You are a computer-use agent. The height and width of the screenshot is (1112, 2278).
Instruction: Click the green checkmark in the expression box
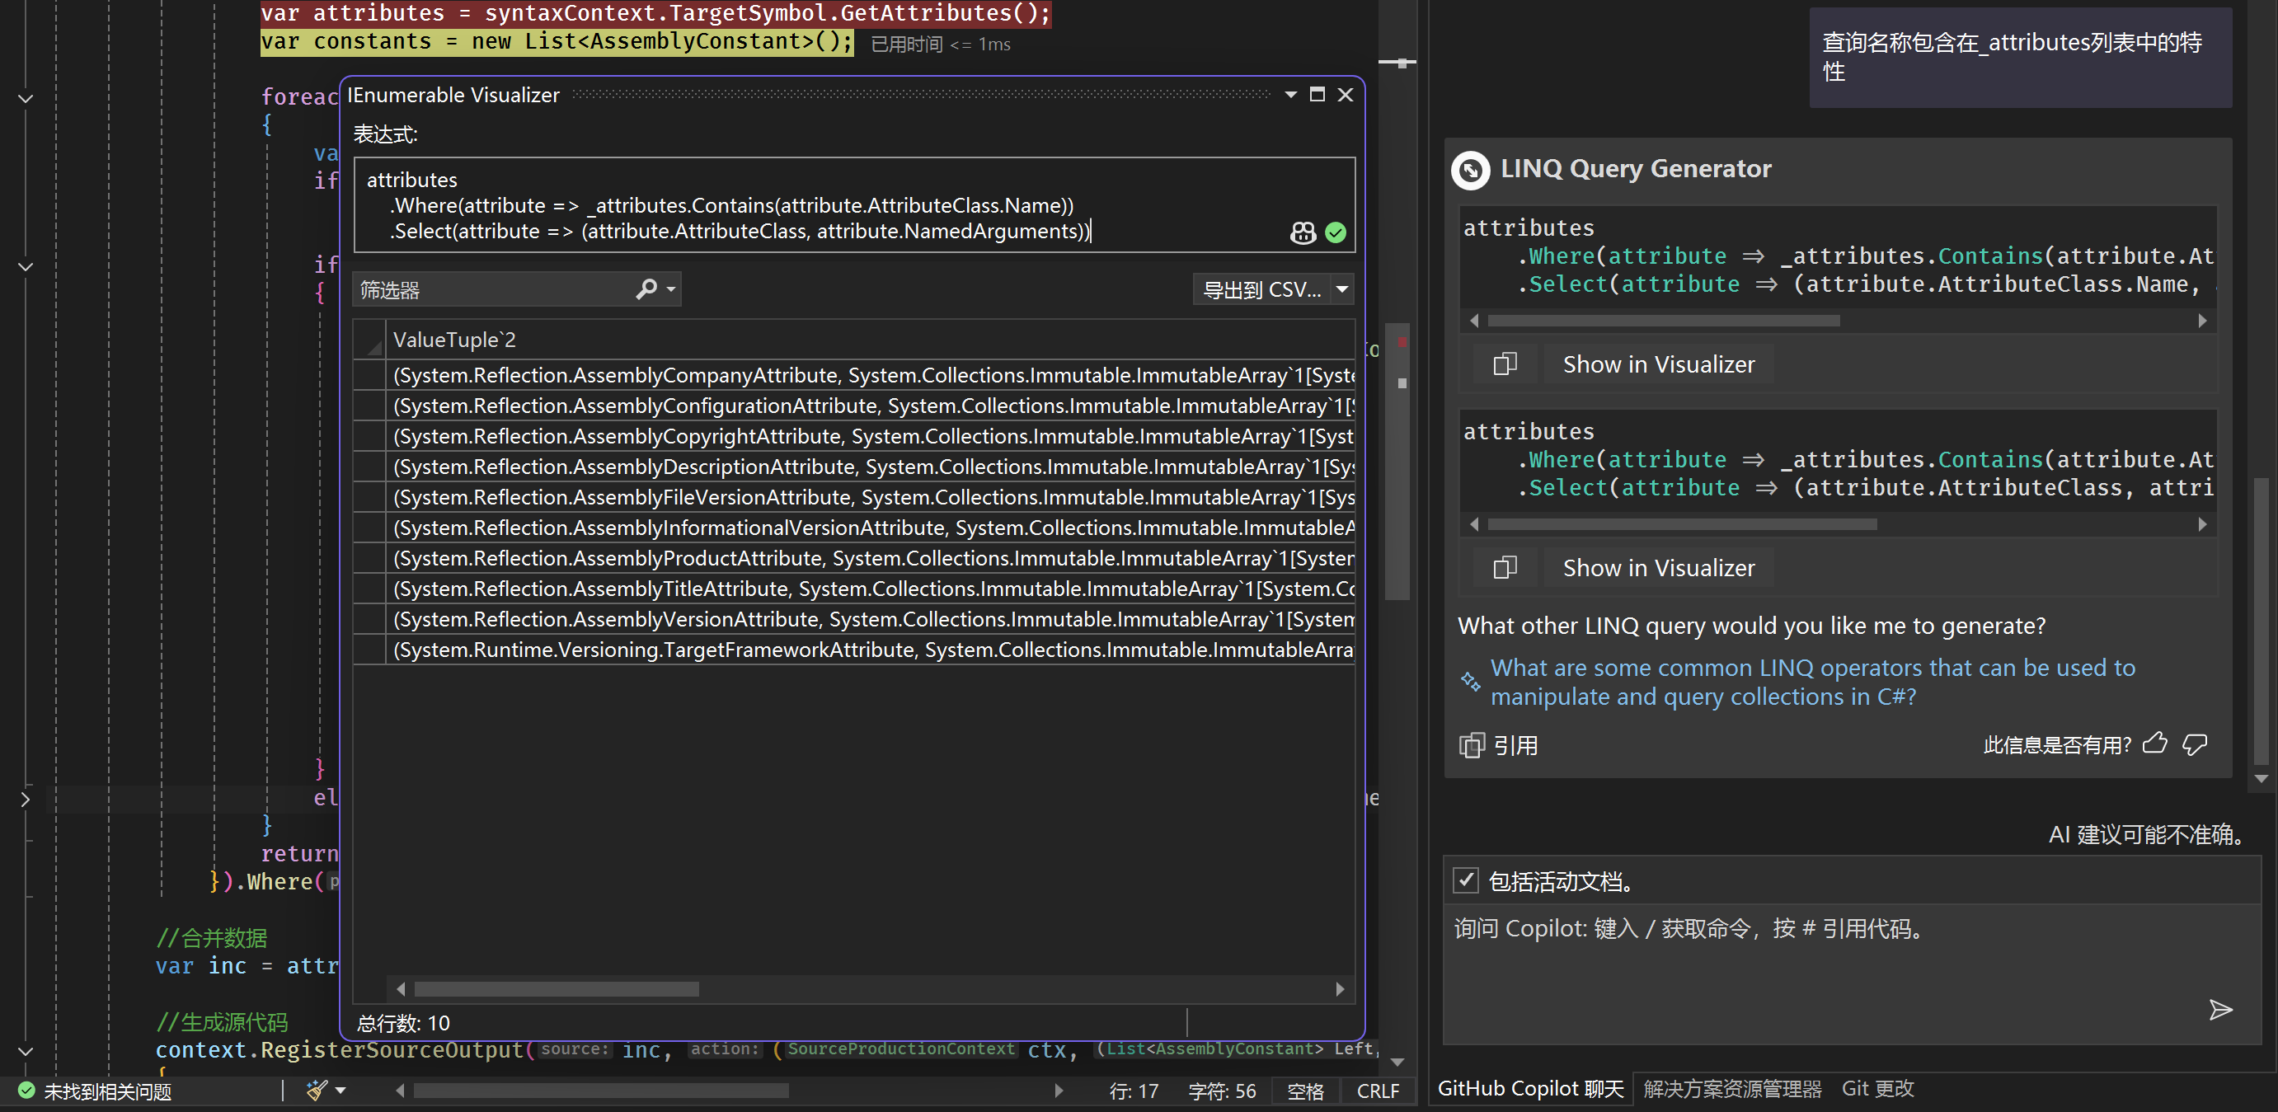[1336, 232]
